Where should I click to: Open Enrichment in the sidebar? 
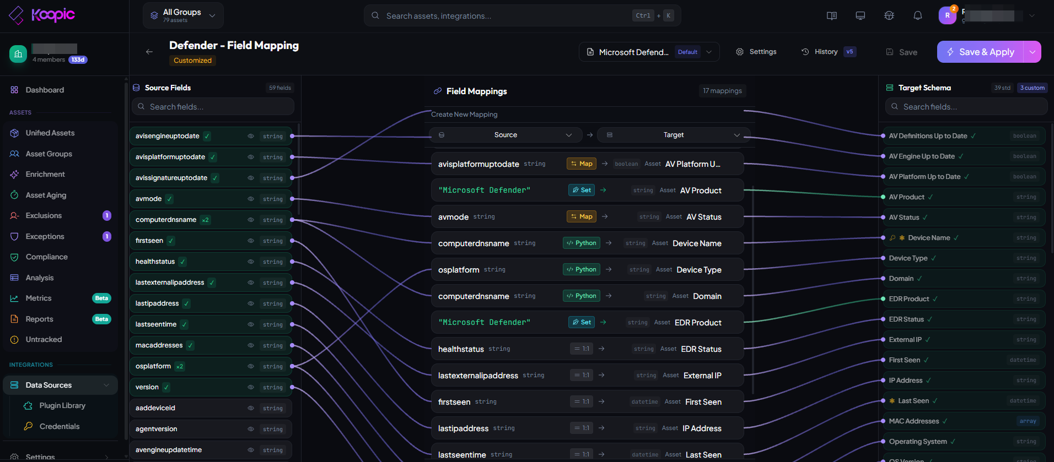(61, 174)
